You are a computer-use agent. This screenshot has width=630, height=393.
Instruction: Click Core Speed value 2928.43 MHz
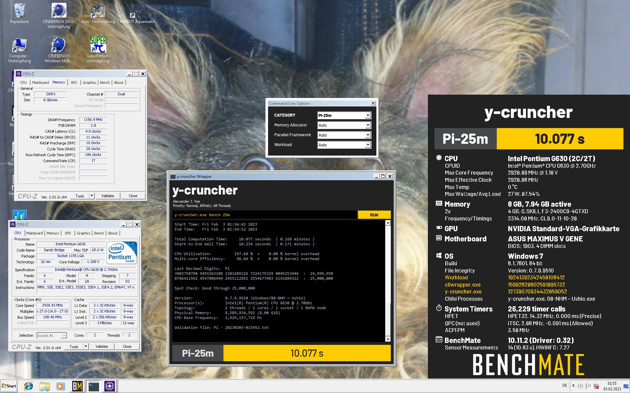[52, 305]
